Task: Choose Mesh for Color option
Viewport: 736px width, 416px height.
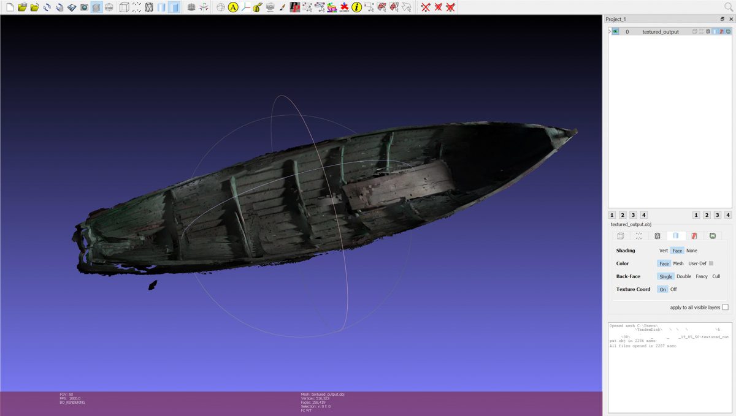Action: pos(678,263)
